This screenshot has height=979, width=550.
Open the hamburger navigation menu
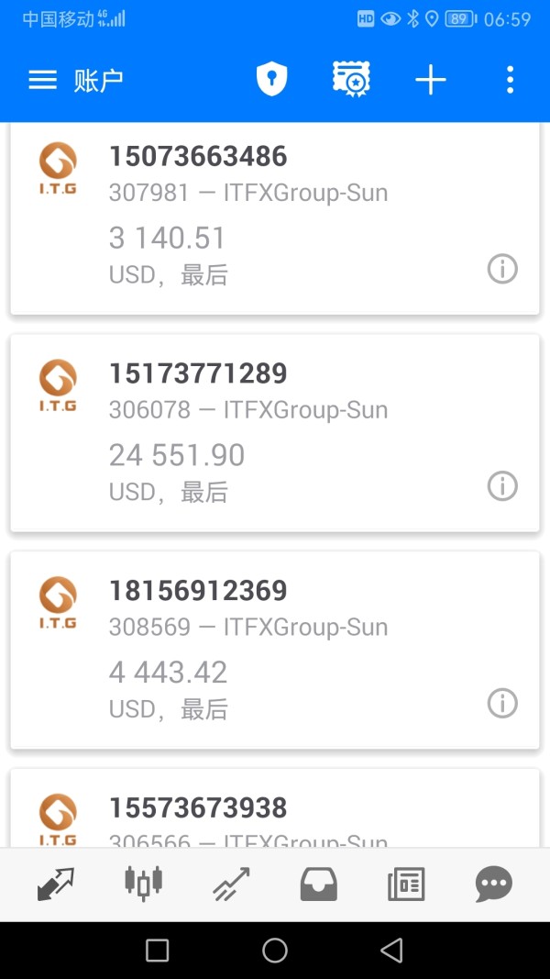point(43,80)
